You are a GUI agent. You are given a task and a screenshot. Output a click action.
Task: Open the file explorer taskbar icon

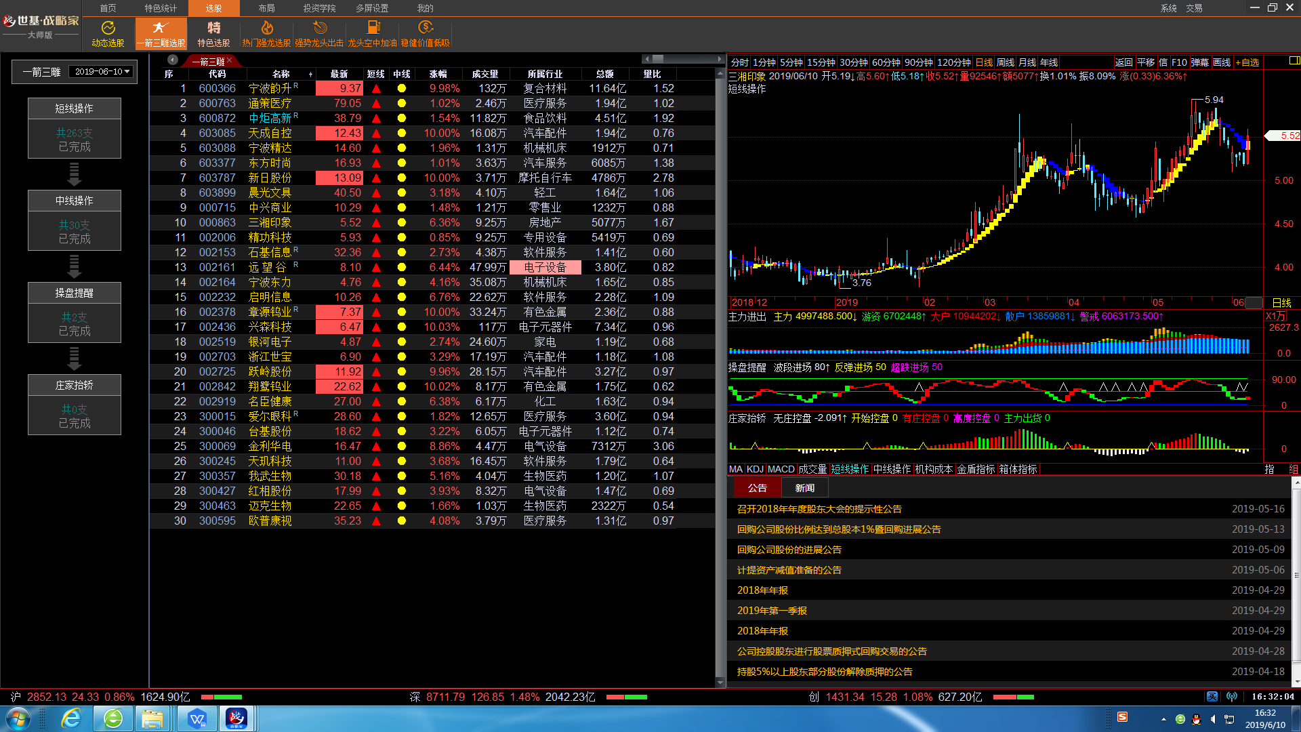click(153, 718)
